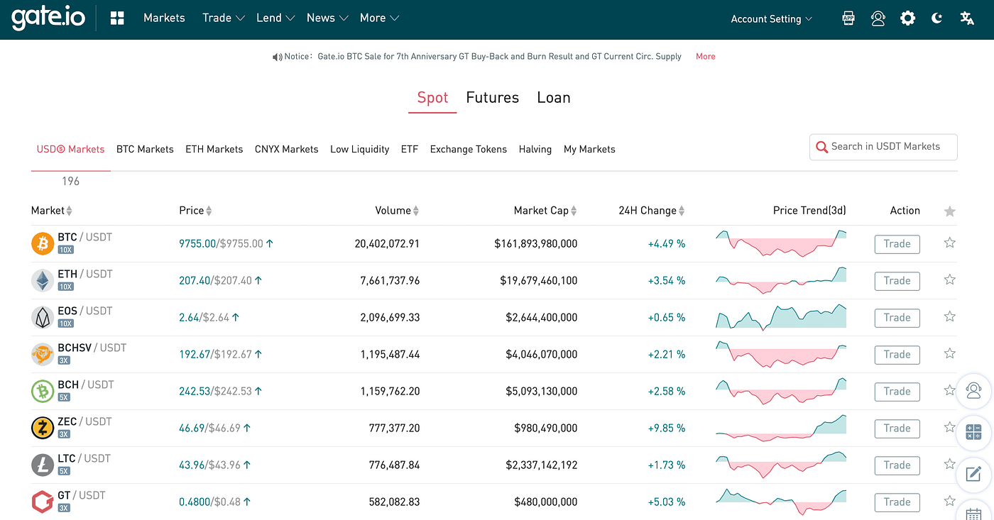Image resolution: width=994 pixels, height=520 pixels.
Task: Open the customer support floating icon
Action: pos(974,391)
